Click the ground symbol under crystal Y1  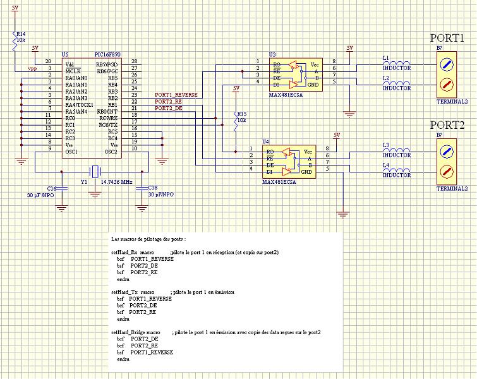click(95, 195)
